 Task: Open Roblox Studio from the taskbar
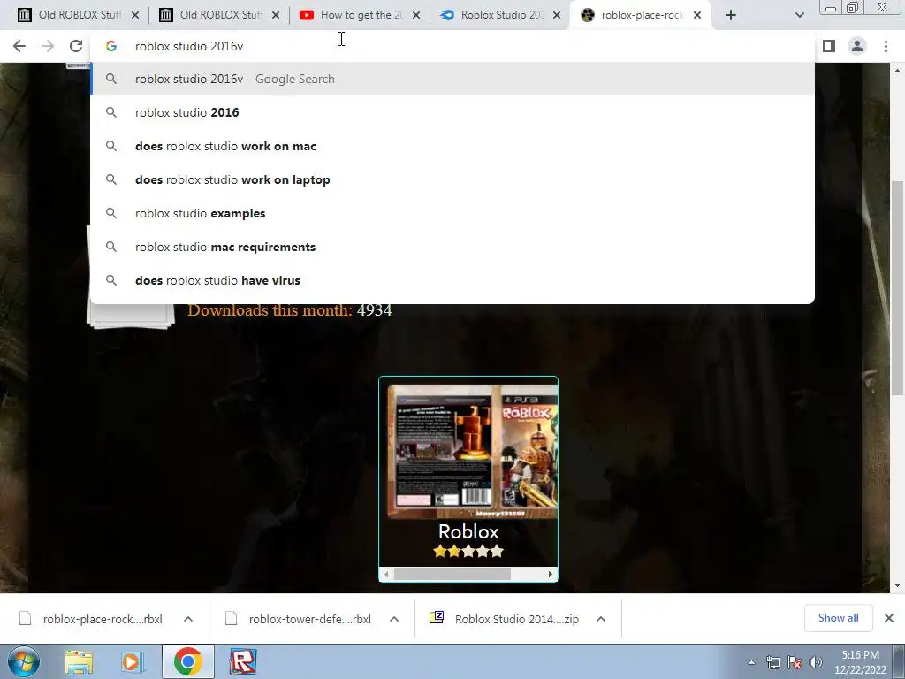(x=243, y=661)
